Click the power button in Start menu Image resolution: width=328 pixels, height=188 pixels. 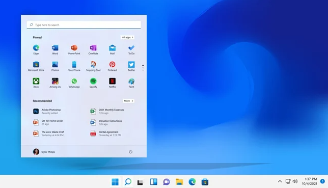130,152
